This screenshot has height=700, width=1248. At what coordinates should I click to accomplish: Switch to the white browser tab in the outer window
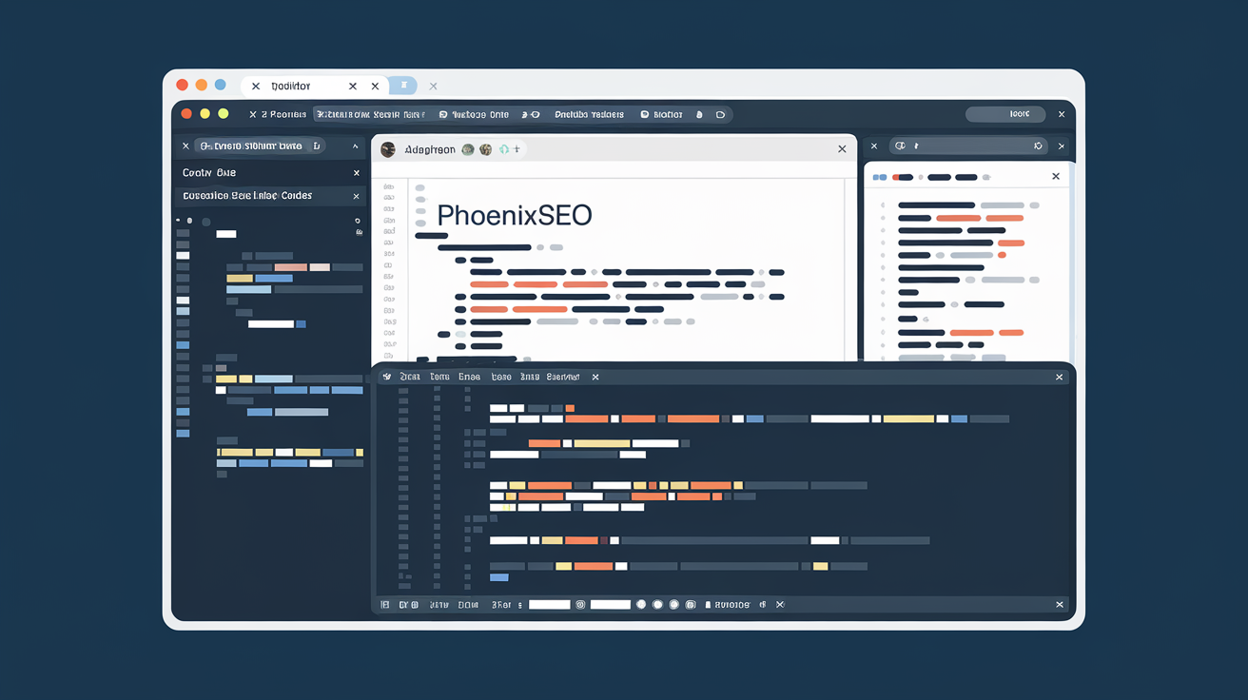pos(315,86)
